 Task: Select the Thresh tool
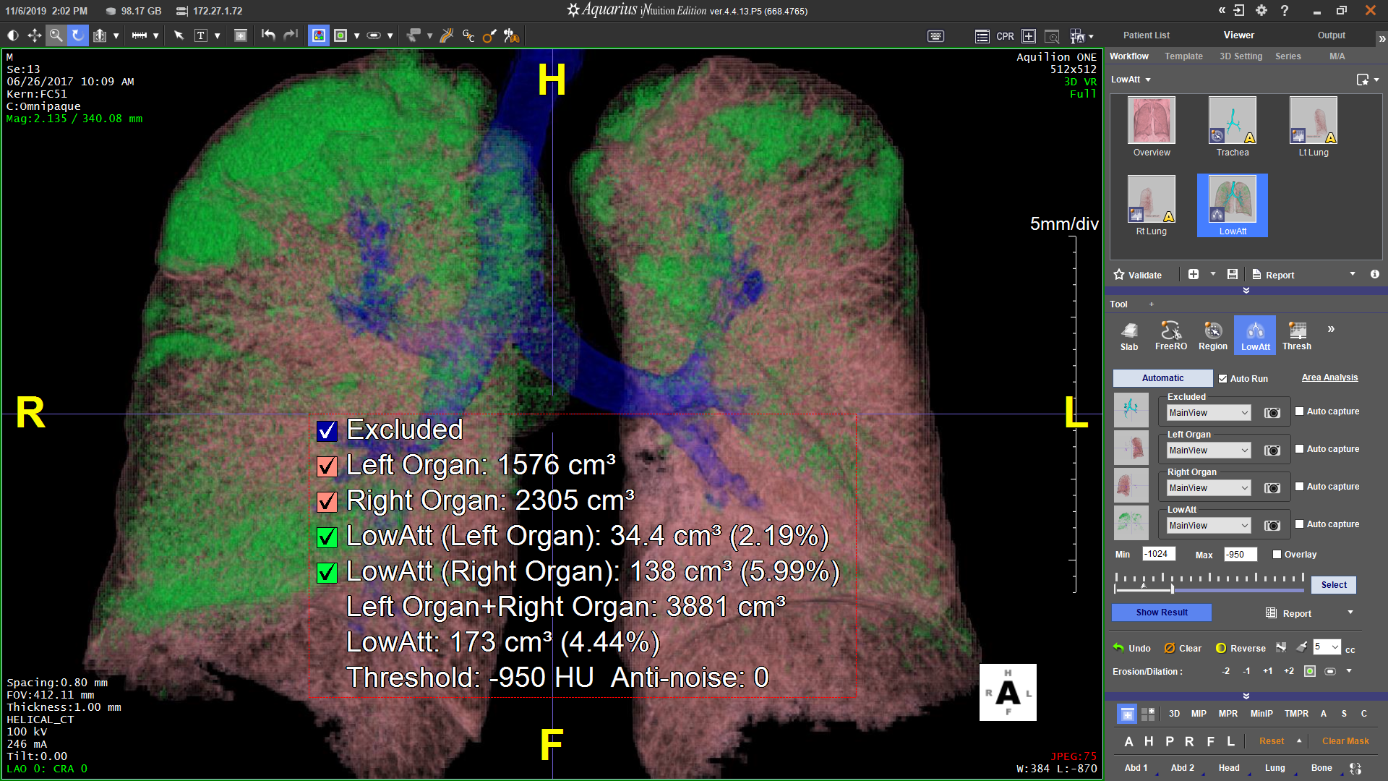(x=1297, y=336)
